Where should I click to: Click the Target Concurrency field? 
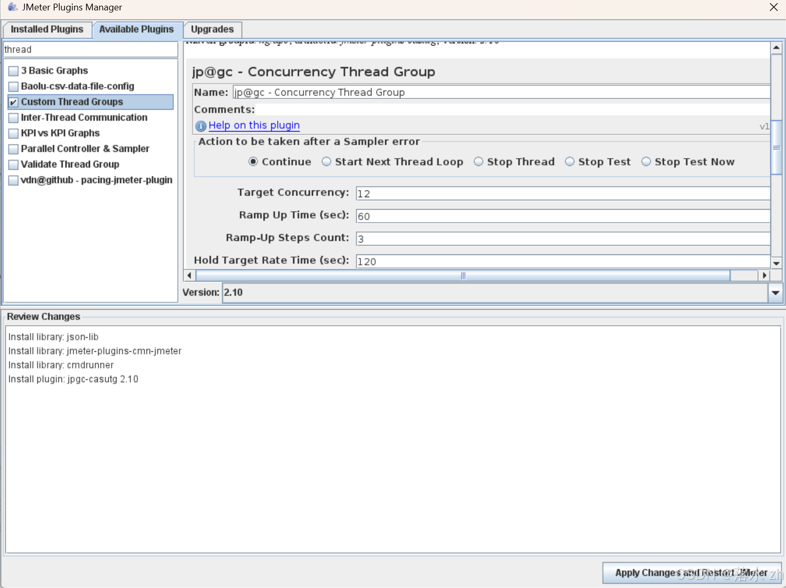click(563, 194)
